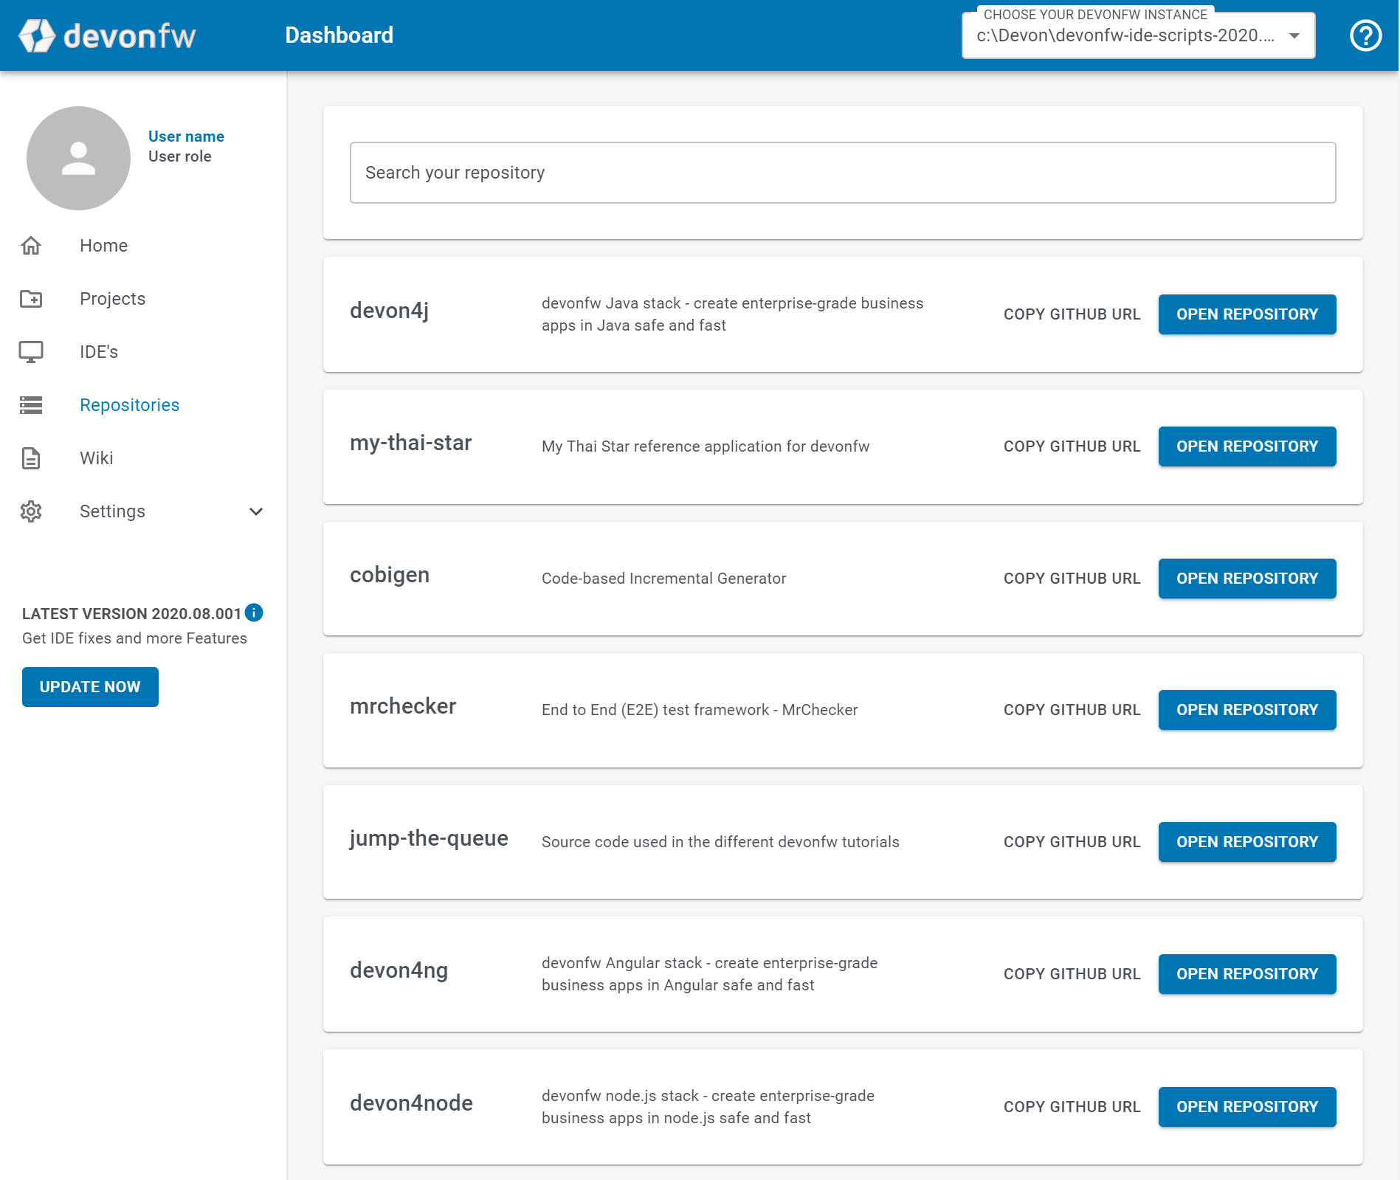This screenshot has width=1400, height=1180.
Task: Focus the Search your repository field
Action: click(x=842, y=173)
